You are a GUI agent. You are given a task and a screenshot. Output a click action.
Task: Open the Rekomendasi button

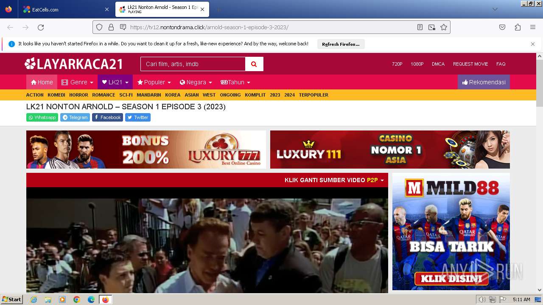pos(484,82)
